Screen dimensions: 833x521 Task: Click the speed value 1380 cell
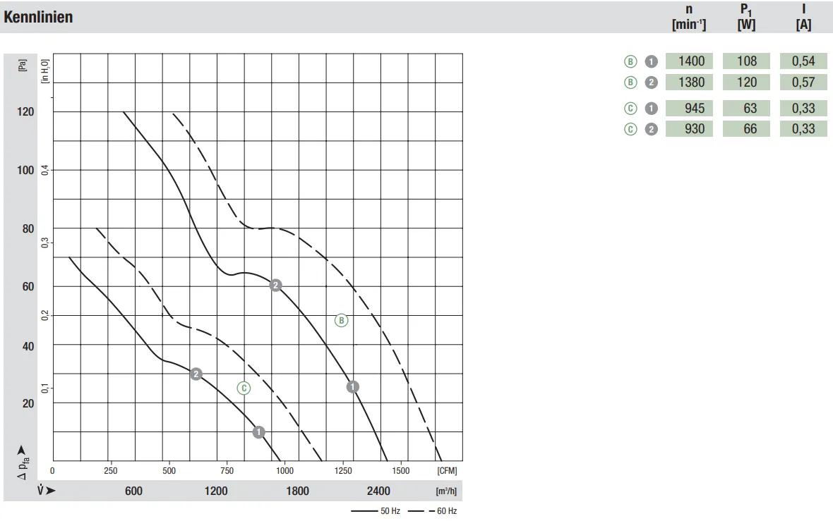point(689,82)
